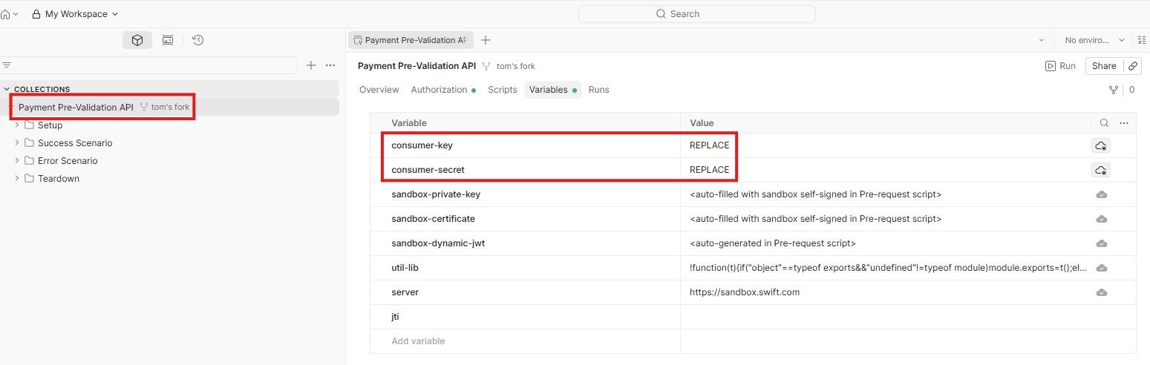Switch to the Overview tab
Image resolution: width=1150 pixels, height=365 pixels.
[x=379, y=90]
